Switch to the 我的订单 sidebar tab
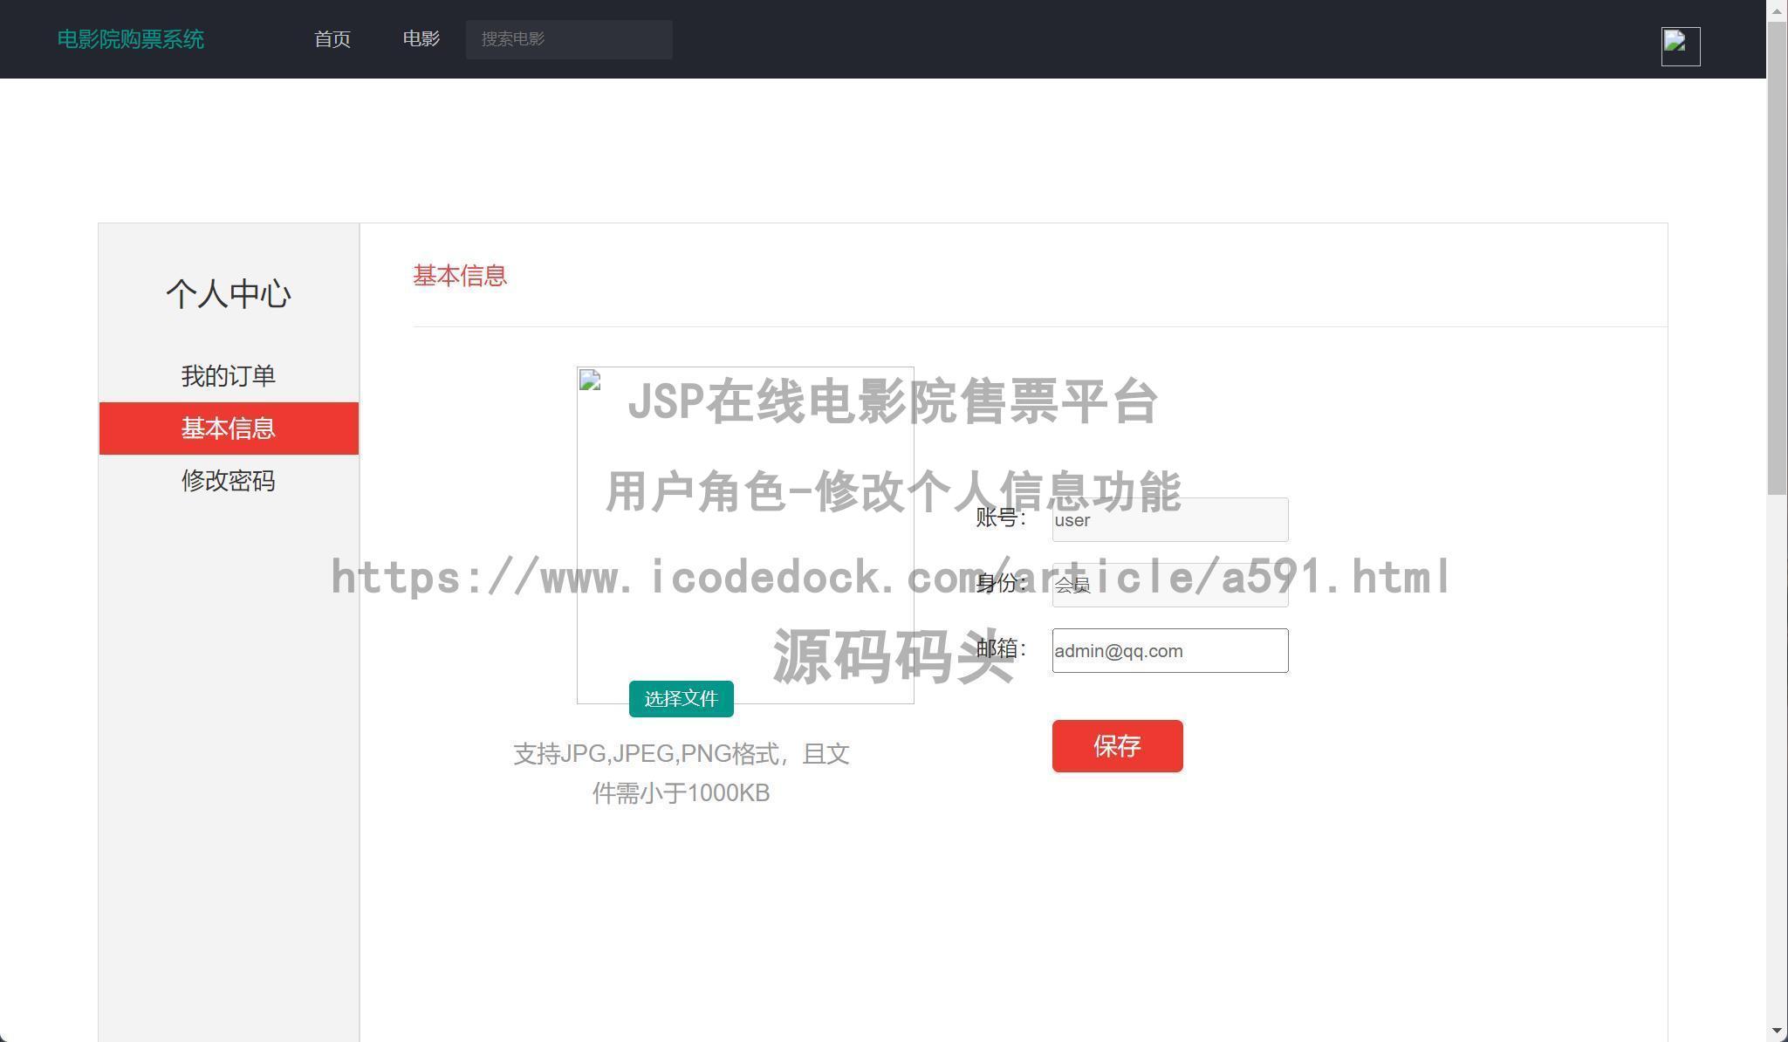The width and height of the screenshot is (1788, 1042). point(228,375)
